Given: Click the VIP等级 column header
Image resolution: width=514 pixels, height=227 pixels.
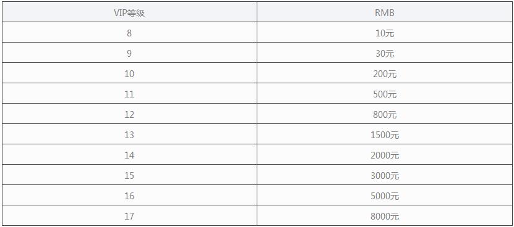Looking at the screenshot, I should pos(129,12).
